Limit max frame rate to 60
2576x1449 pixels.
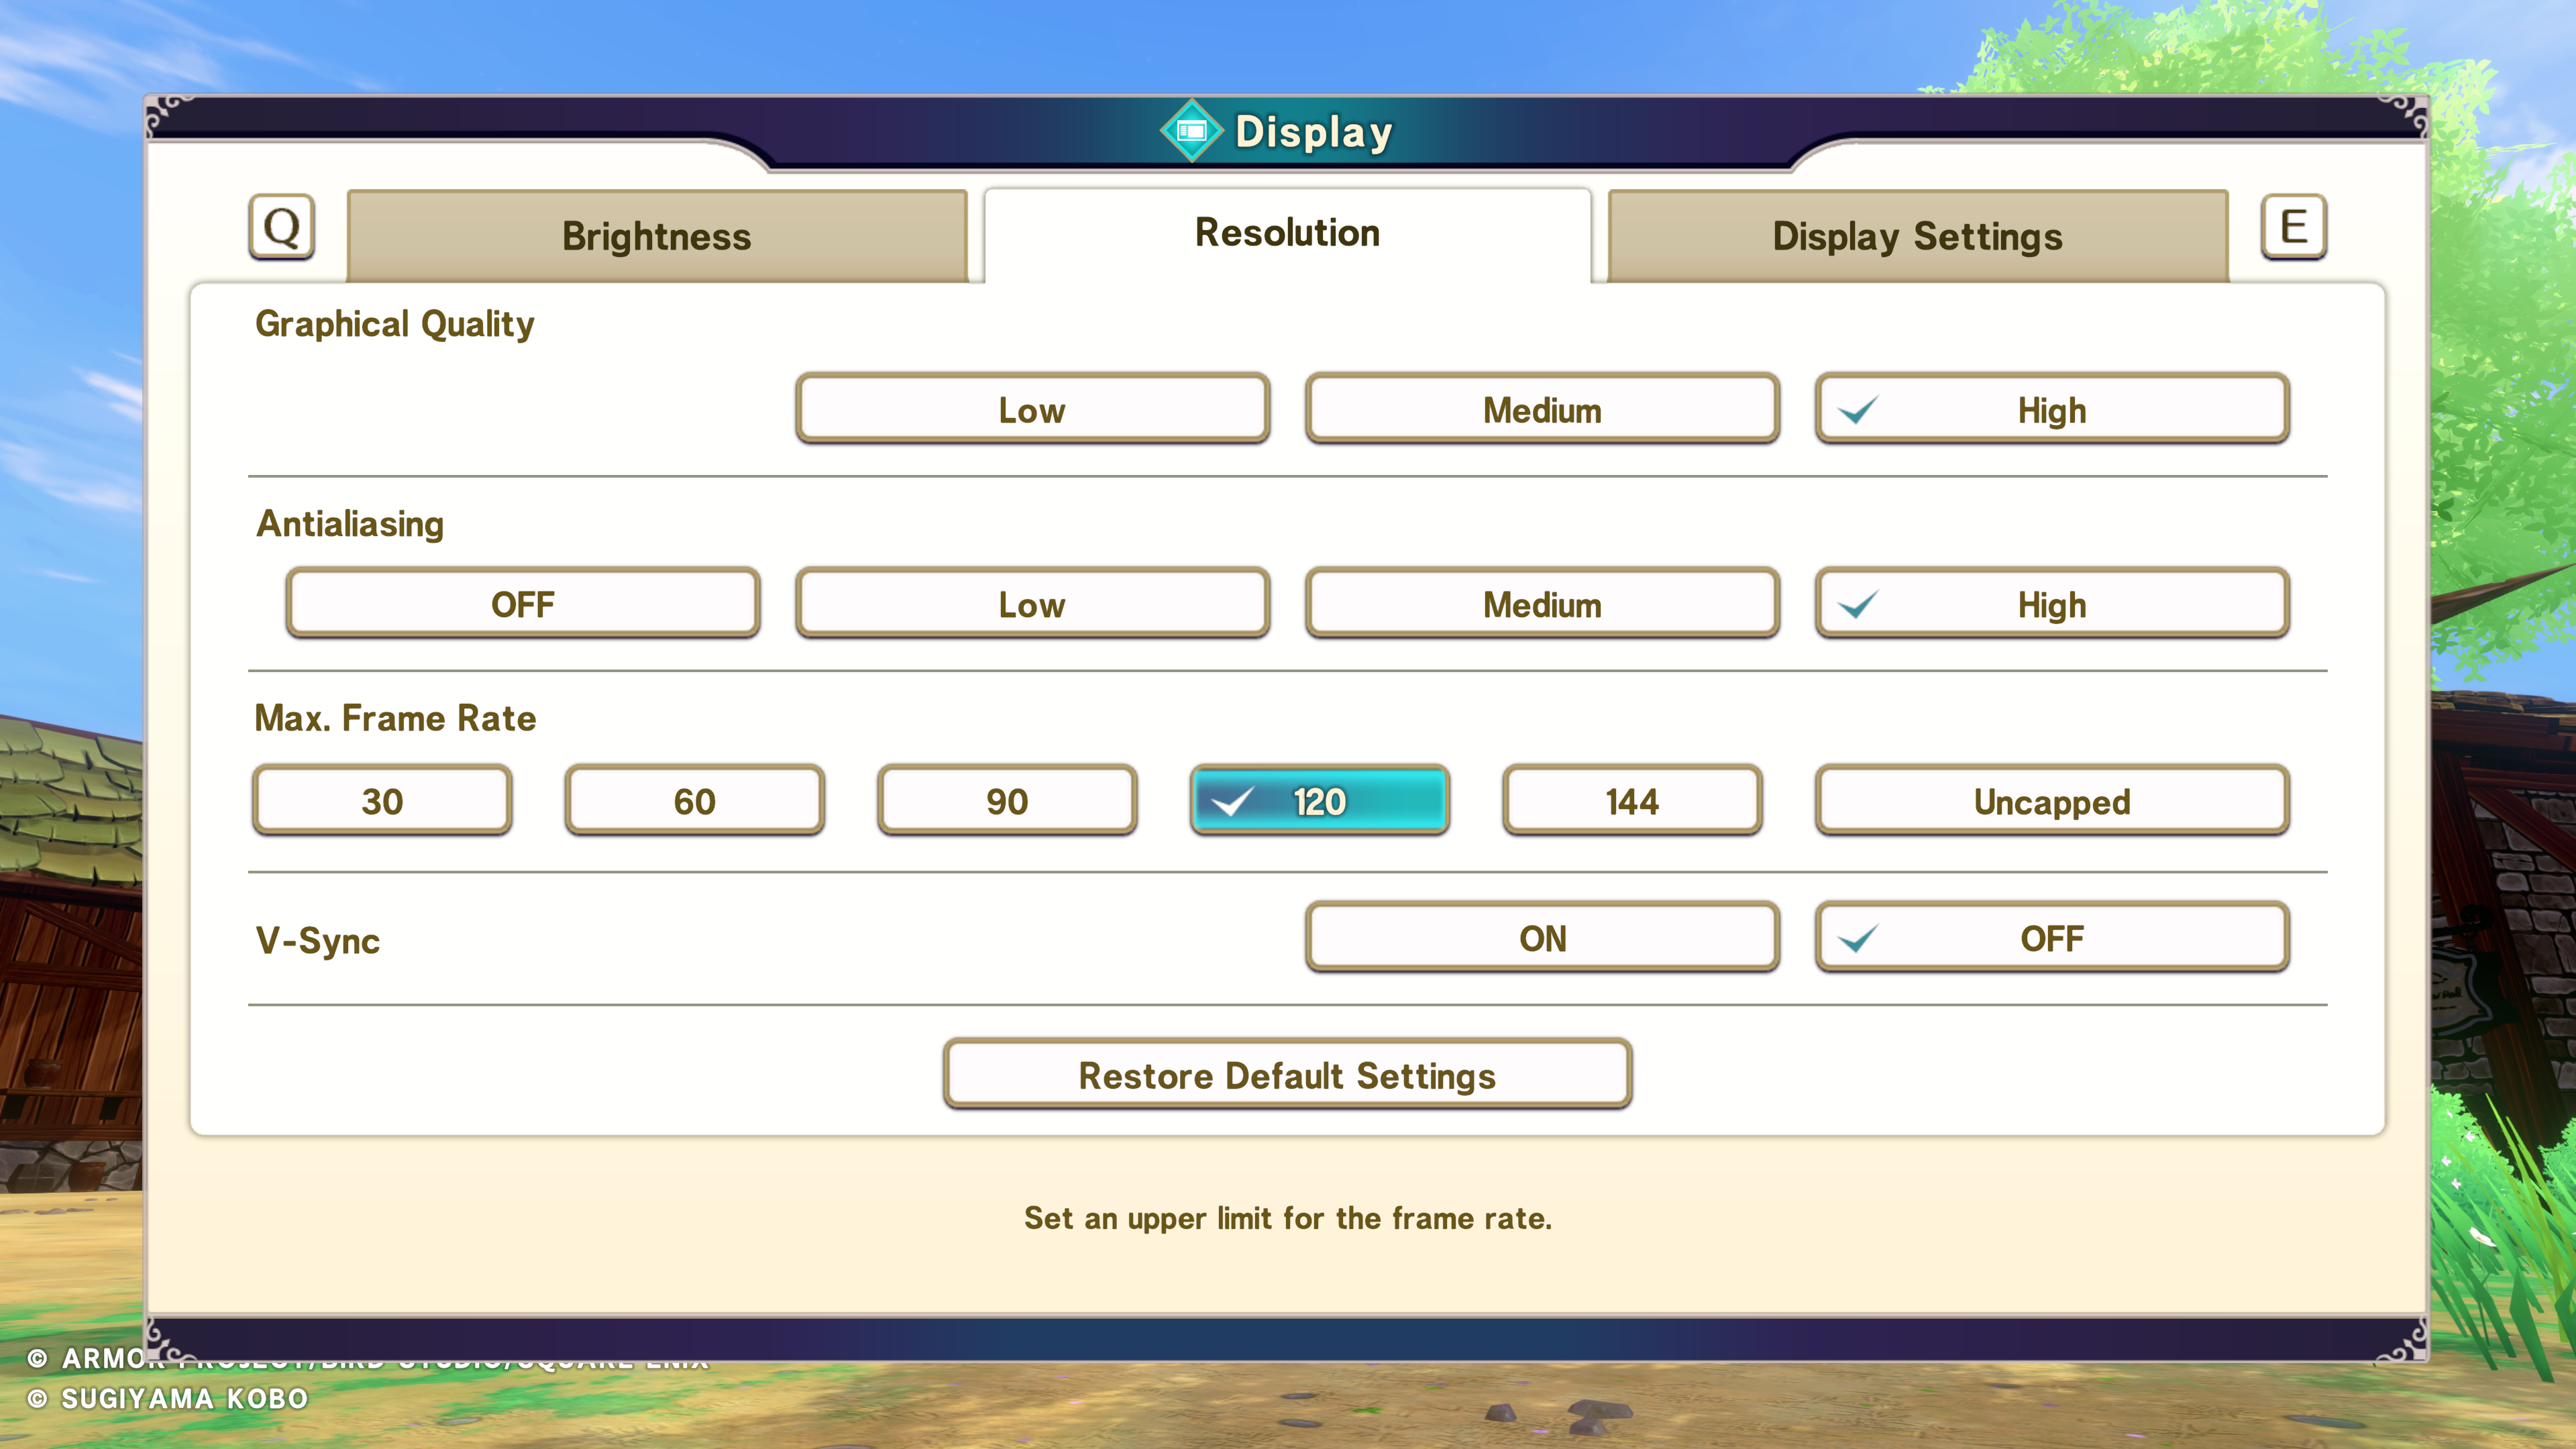tap(694, 800)
